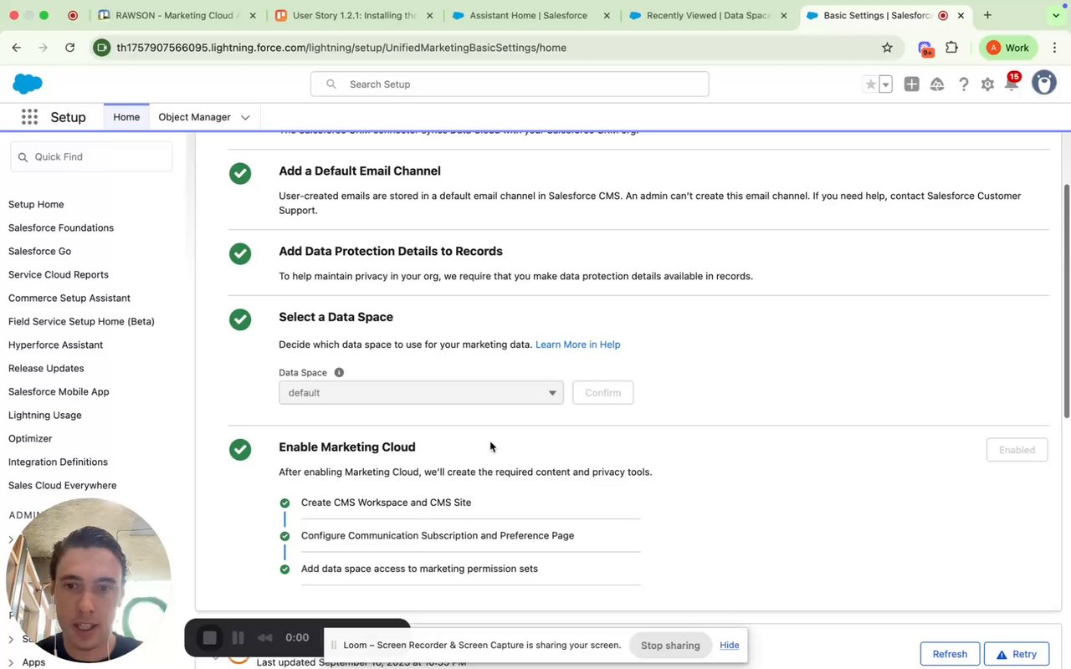Close the User Story 1.2.1 tab
This screenshot has width=1071, height=669.
[429, 15]
